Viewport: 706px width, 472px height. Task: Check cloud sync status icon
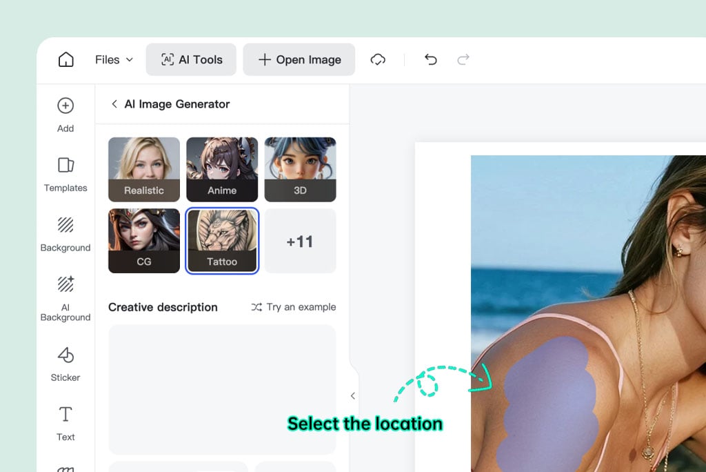pyautogui.click(x=378, y=59)
